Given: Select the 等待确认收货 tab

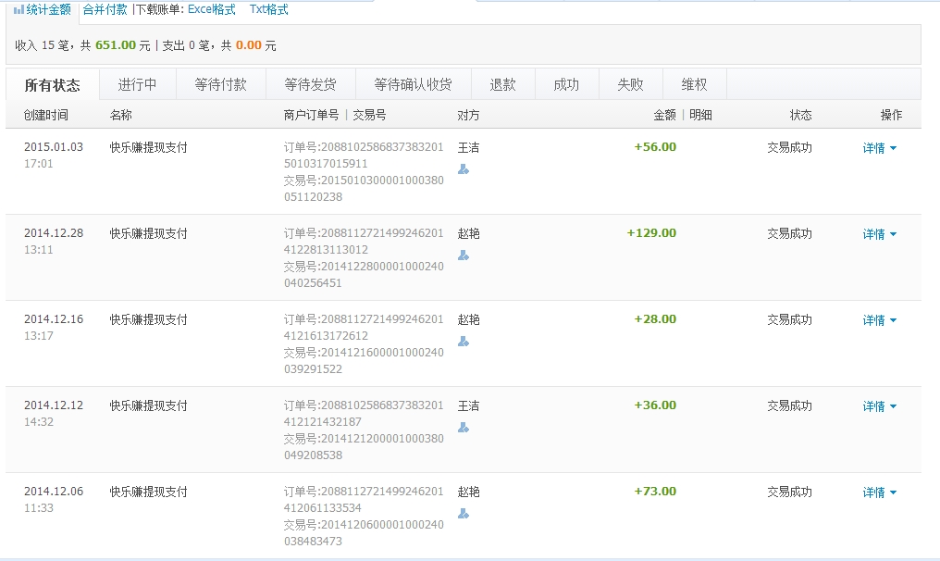Looking at the screenshot, I should [x=413, y=84].
